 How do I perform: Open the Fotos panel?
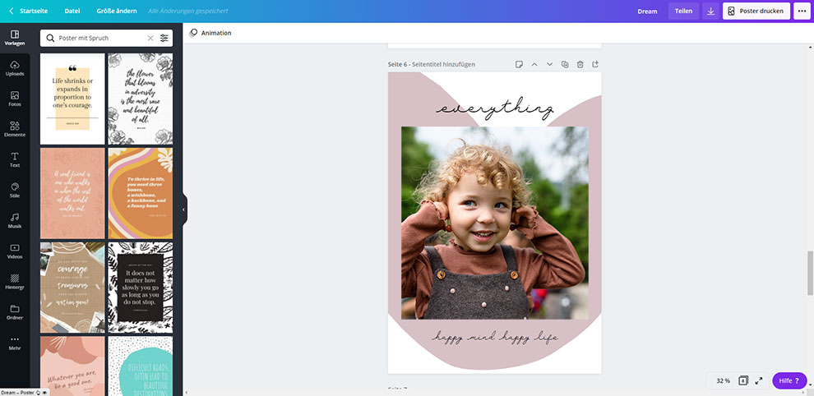click(x=15, y=99)
